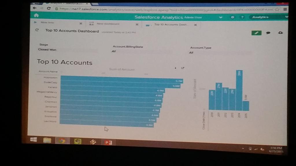Viewport: 296px width, 166px height.
Task: Close the New lens tab
Action: [81, 23]
